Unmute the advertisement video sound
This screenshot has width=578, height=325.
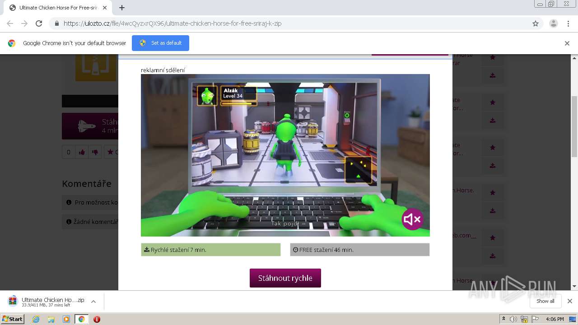[412, 219]
